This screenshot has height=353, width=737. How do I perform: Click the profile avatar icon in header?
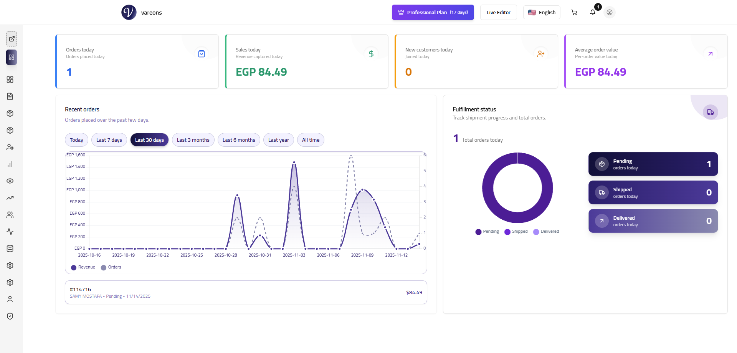610,12
